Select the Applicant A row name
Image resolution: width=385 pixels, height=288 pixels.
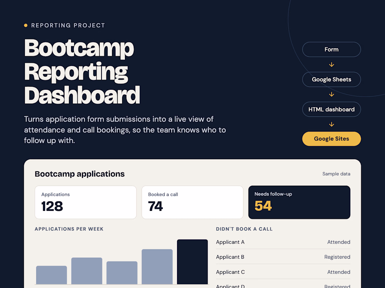230,242
